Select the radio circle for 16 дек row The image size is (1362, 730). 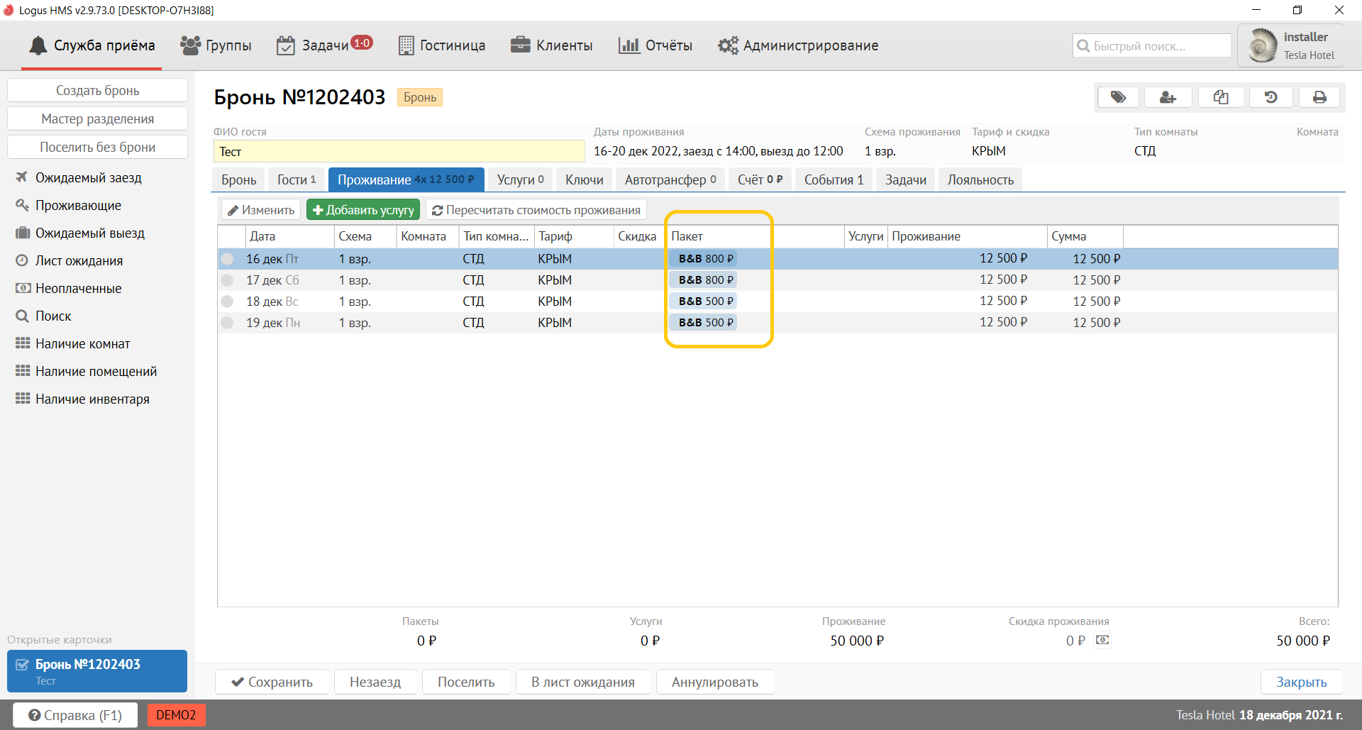(227, 259)
